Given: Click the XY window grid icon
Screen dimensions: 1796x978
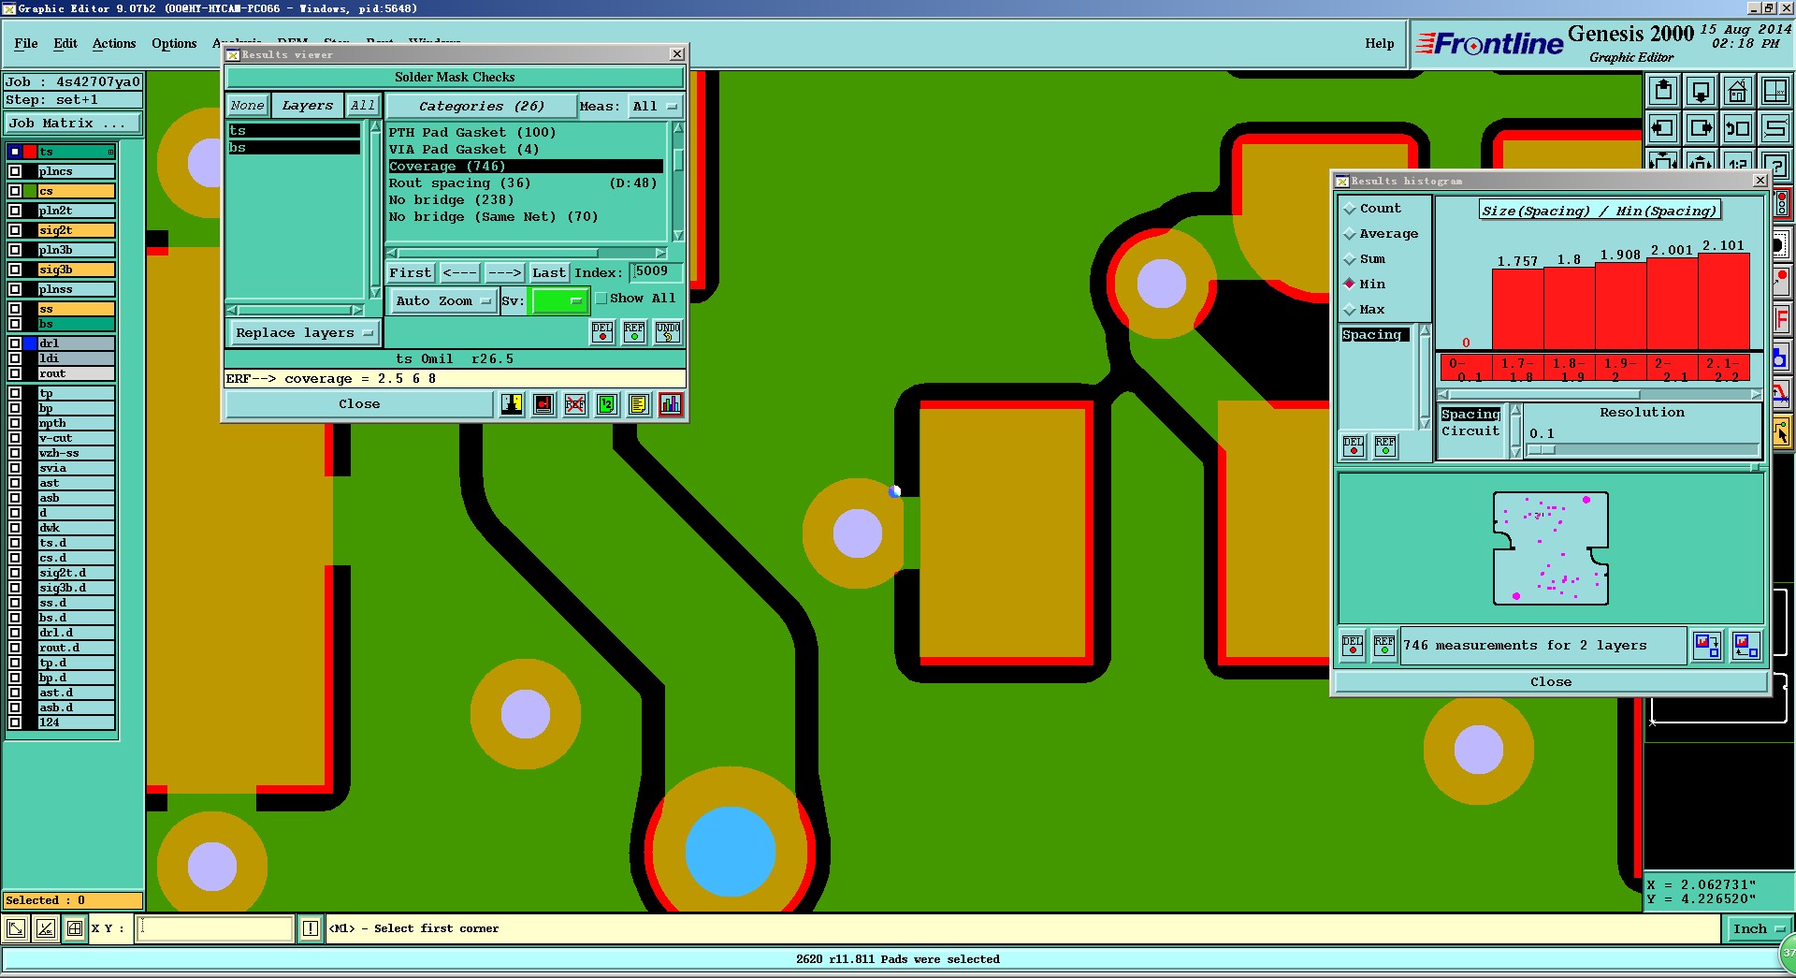Looking at the screenshot, I should click(x=1774, y=91).
